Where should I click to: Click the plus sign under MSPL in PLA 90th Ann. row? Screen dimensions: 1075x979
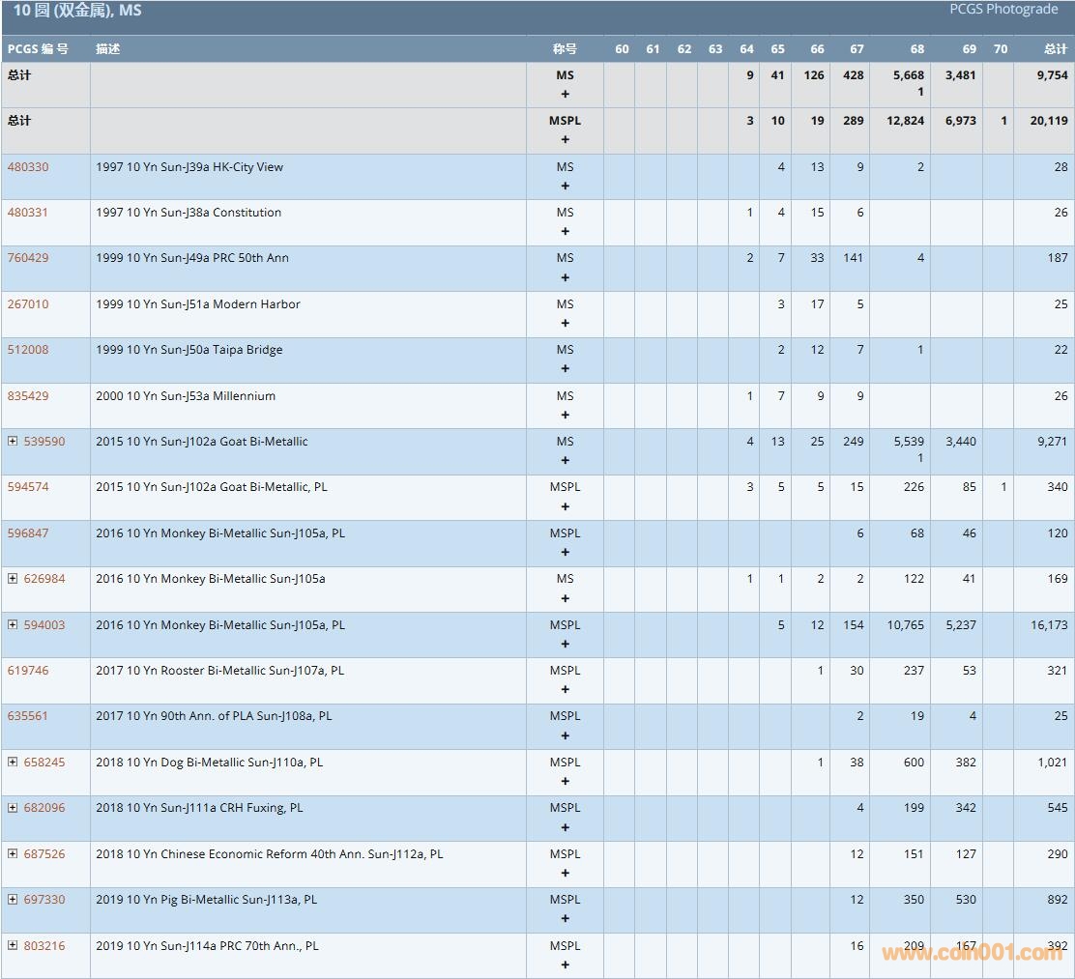(565, 735)
